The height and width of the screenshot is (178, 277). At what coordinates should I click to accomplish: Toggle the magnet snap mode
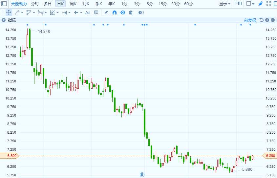(115, 12)
